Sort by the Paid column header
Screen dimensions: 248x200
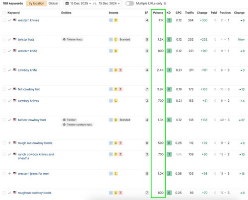[x=214, y=13]
